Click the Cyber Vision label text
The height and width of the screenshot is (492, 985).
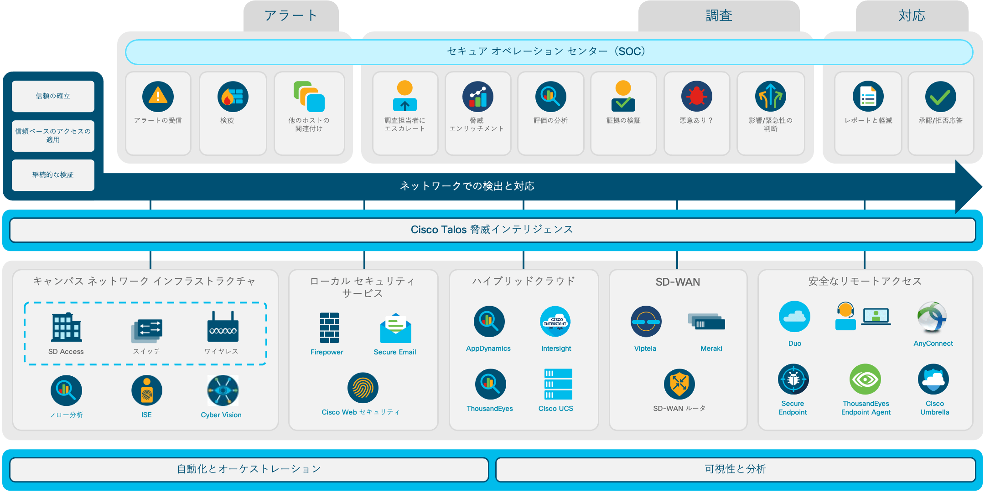[221, 415]
